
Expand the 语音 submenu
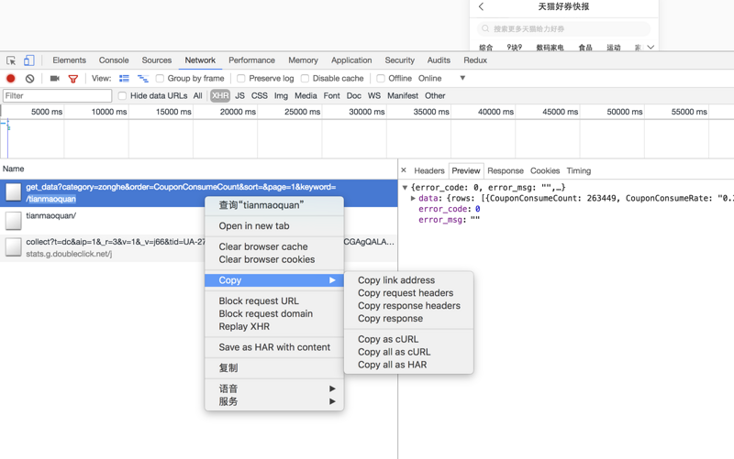274,388
